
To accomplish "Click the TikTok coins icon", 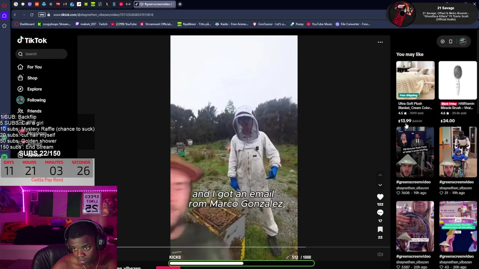I will 443,41.
